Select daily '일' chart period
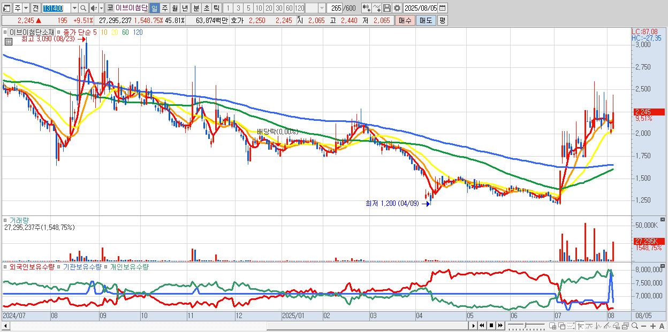This screenshot has width=668, height=332. click(154, 9)
